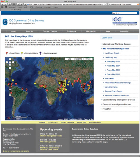Open the 'shopping' bookmarks folder
This screenshot has height=157, width=140.
39,7
